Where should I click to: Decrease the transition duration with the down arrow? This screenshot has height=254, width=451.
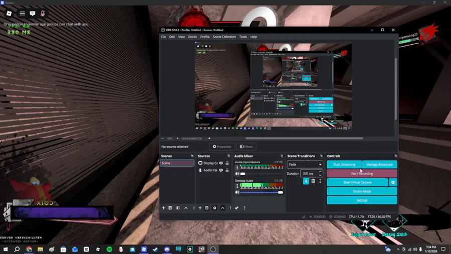tap(320, 175)
